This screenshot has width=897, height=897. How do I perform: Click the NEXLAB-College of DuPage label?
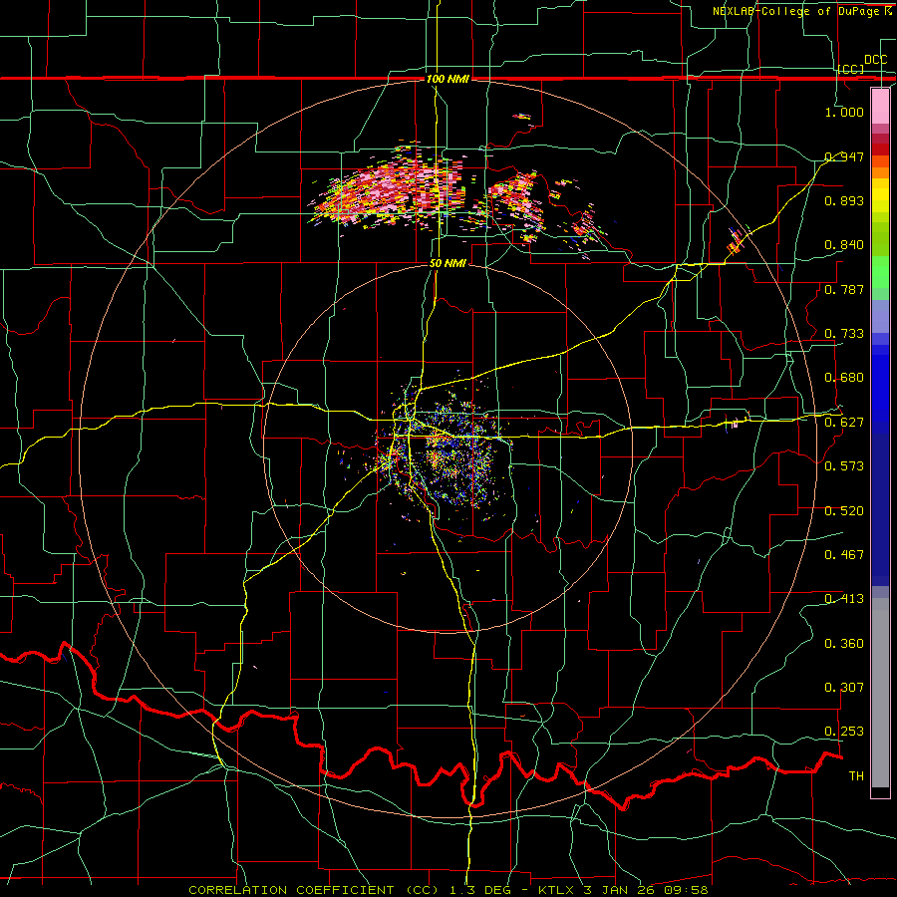click(802, 11)
